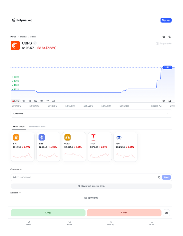Screen dimensions: 183x236
Task: Click the GOLD price $4,031.6
Action: 69,147
